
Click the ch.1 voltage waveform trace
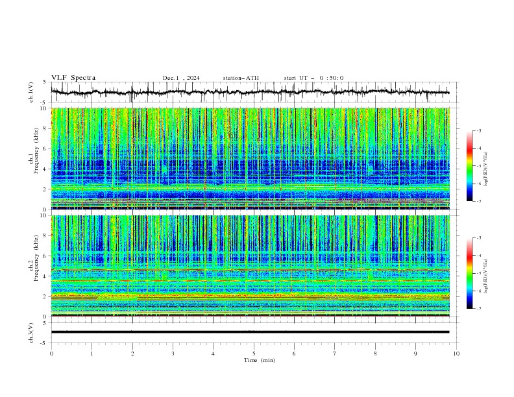250,92
